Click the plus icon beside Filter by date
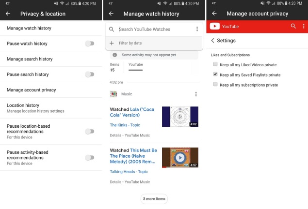Viewport: 308px width, 209px height. coord(112,43)
